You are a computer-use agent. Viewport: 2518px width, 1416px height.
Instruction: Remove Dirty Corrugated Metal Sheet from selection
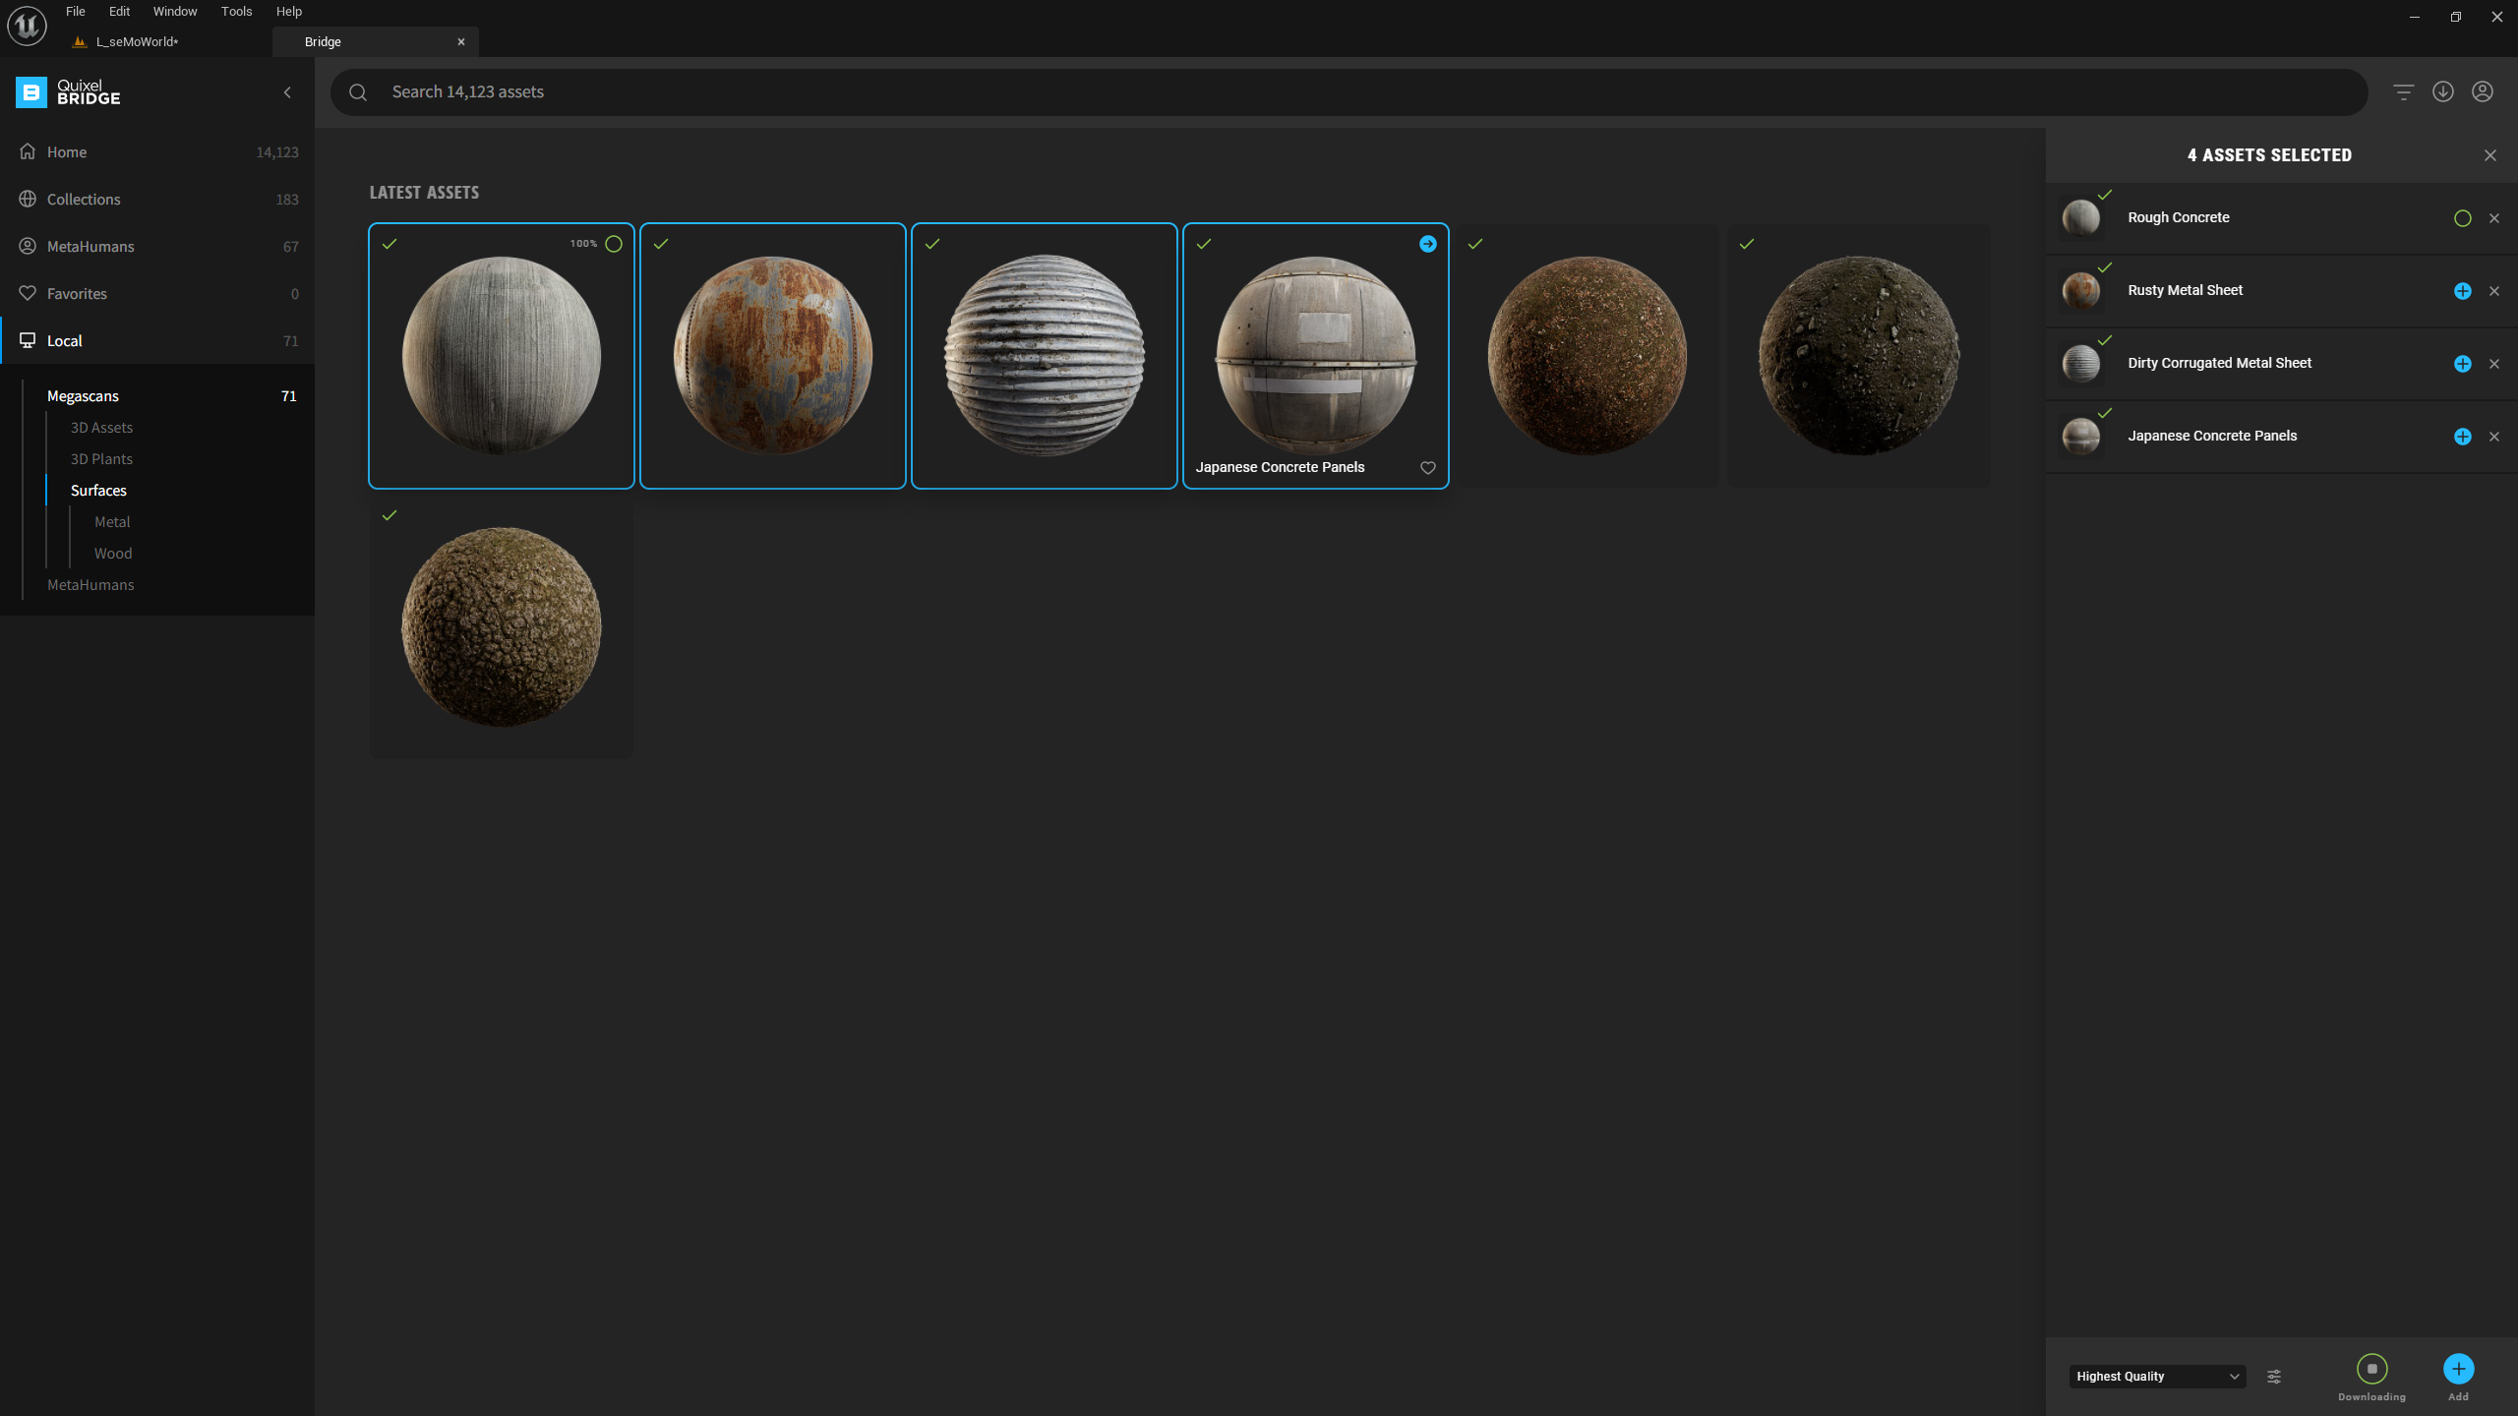point(2493,364)
